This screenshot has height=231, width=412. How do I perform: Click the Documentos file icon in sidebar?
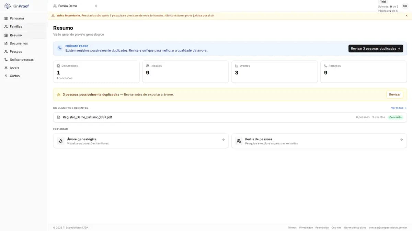pos(6,43)
